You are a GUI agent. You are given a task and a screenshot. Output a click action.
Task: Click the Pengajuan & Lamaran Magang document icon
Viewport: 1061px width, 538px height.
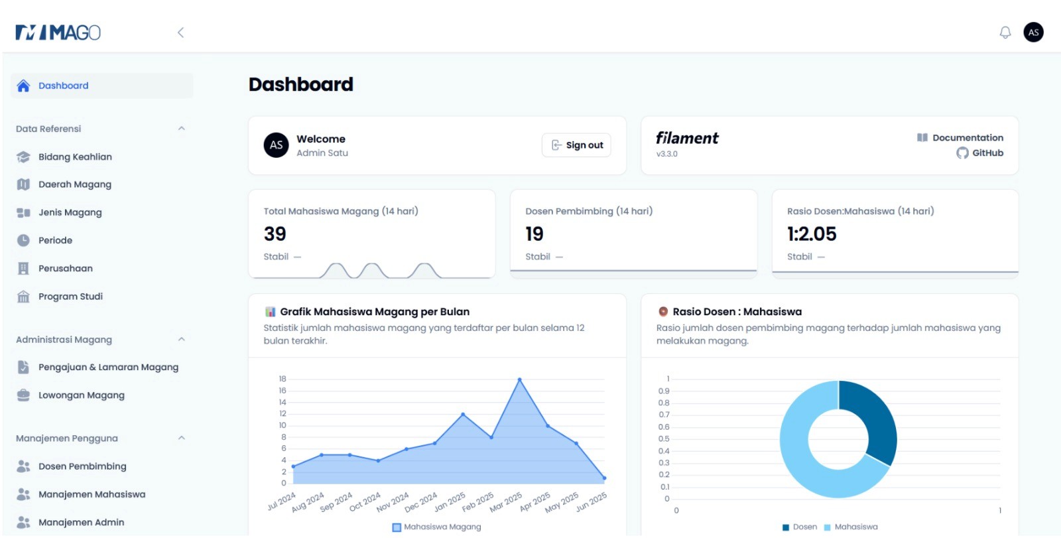23,367
